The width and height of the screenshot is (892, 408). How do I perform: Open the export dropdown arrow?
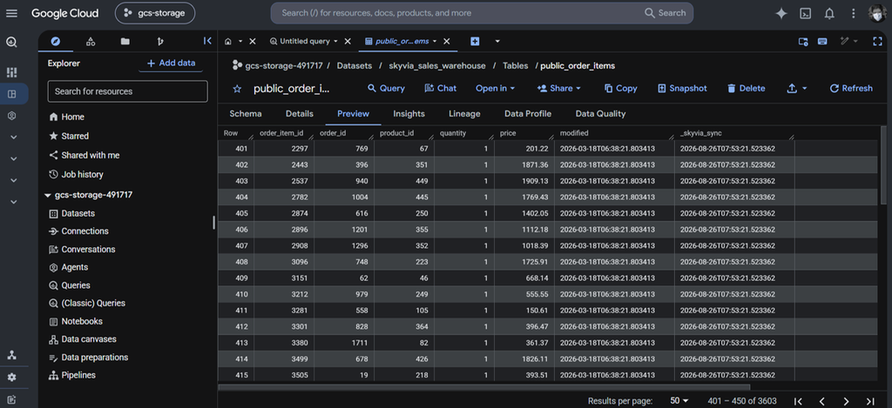pos(804,89)
